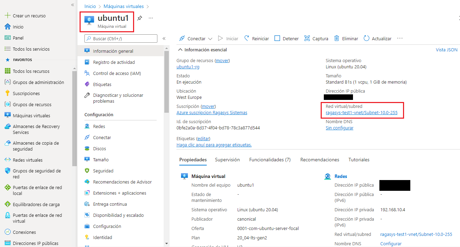
Task: Open Todos los servicios list icon
Action: tap(7, 49)
